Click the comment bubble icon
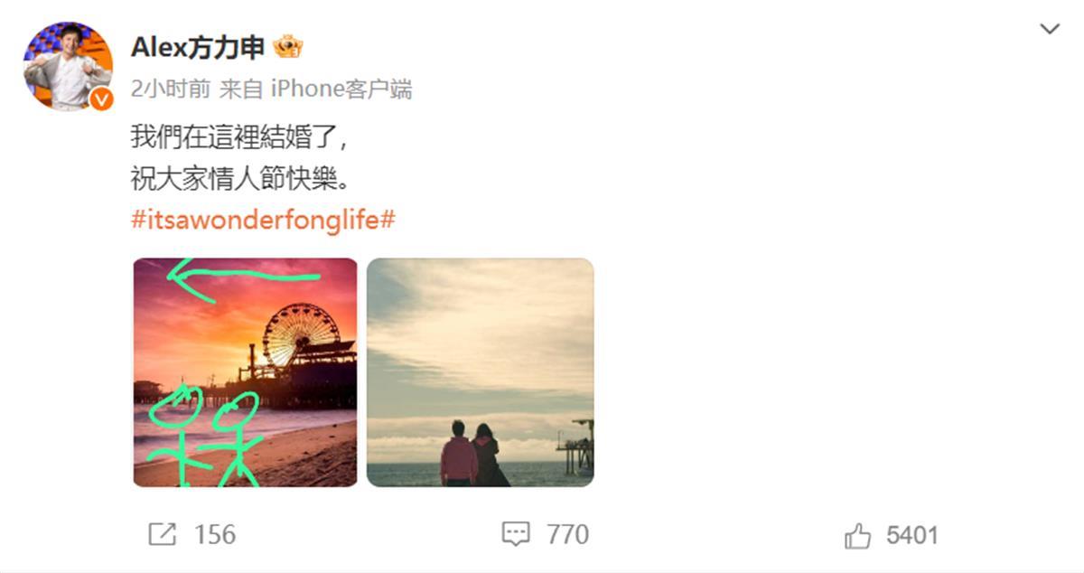The width and height of the screenshot is (1084, 573). coord(516,535)
